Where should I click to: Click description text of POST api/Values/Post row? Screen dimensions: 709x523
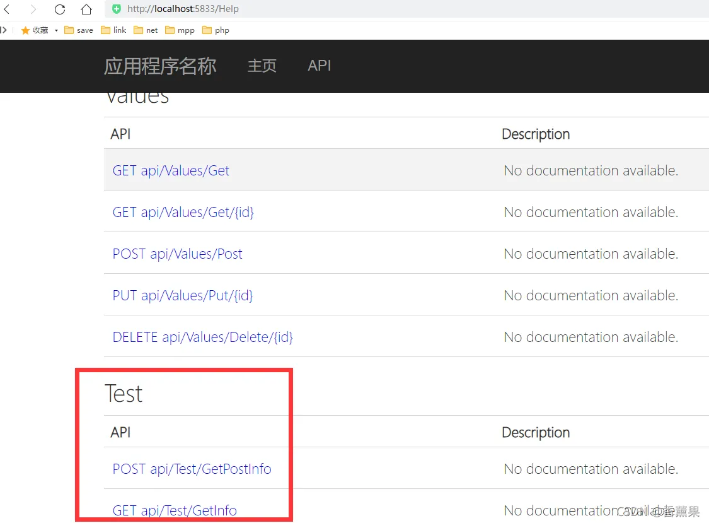591,254
